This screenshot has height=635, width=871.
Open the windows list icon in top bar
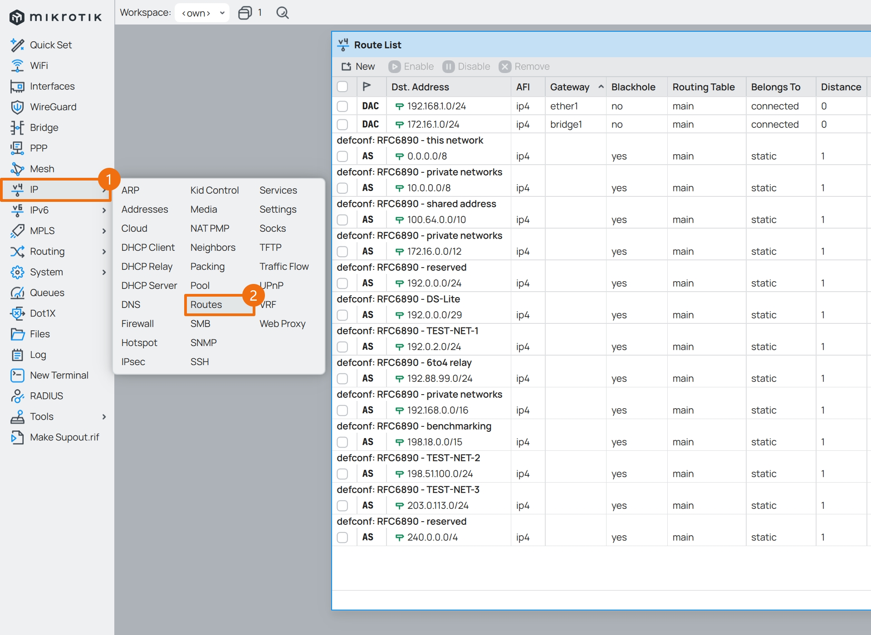click(245, 13)
